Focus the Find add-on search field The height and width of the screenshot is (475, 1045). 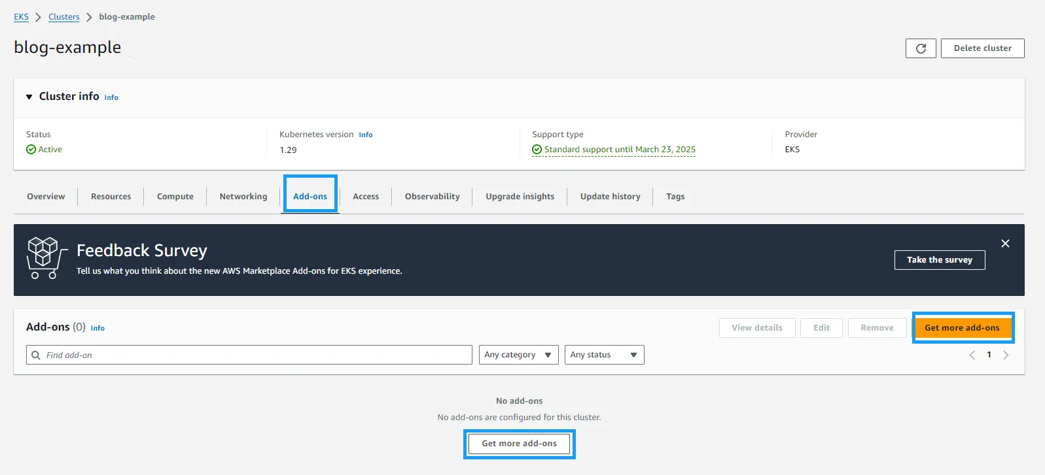(249, 355)
